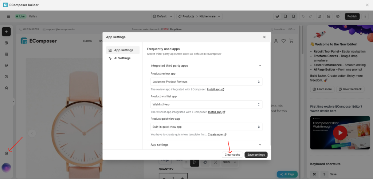Screen dimensions: 373x179
Task: Open the layers stack icon in sidebar
Action: click(x=6, y=65)
